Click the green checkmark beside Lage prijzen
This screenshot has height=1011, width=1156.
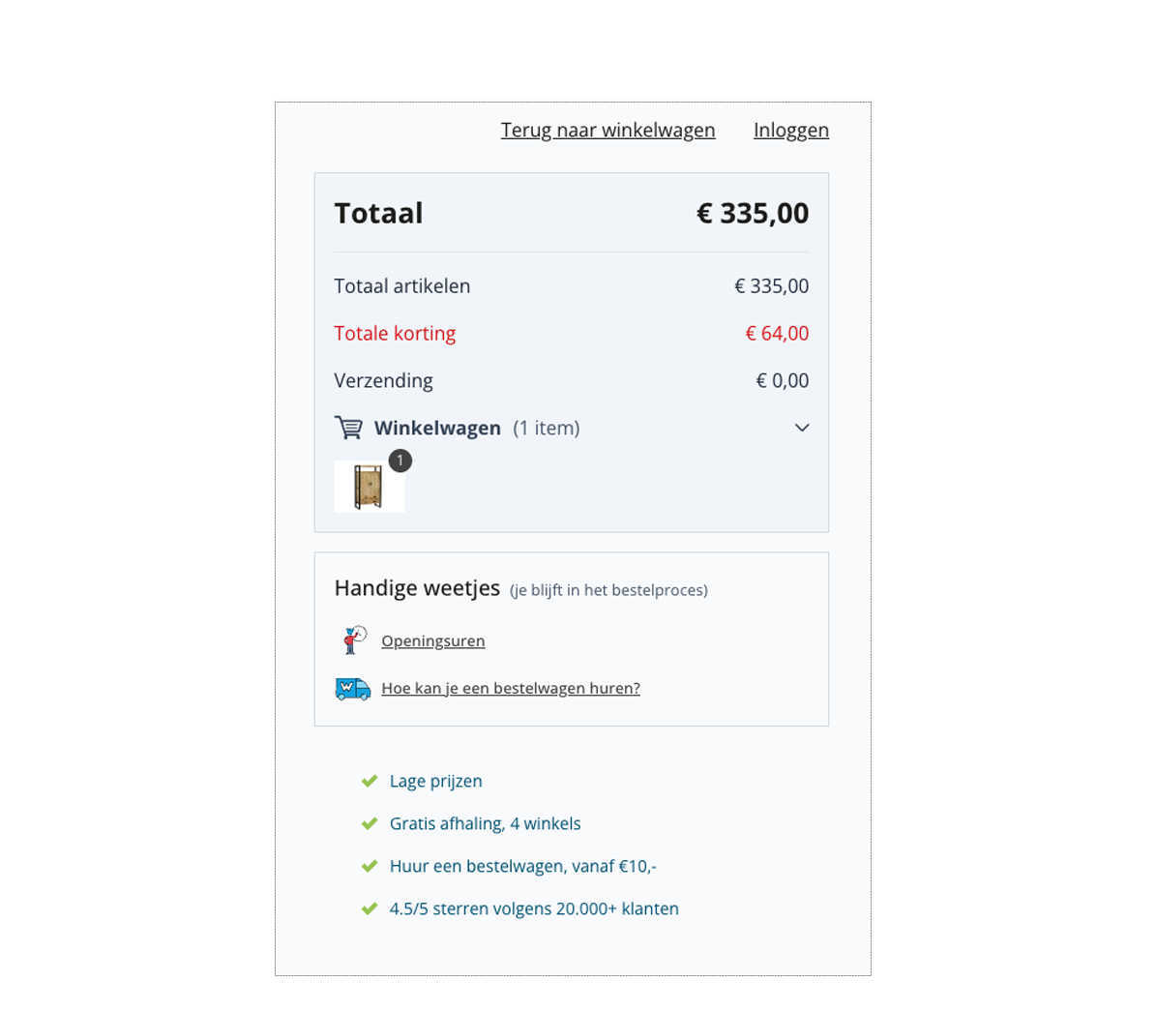tap(370, 781)
